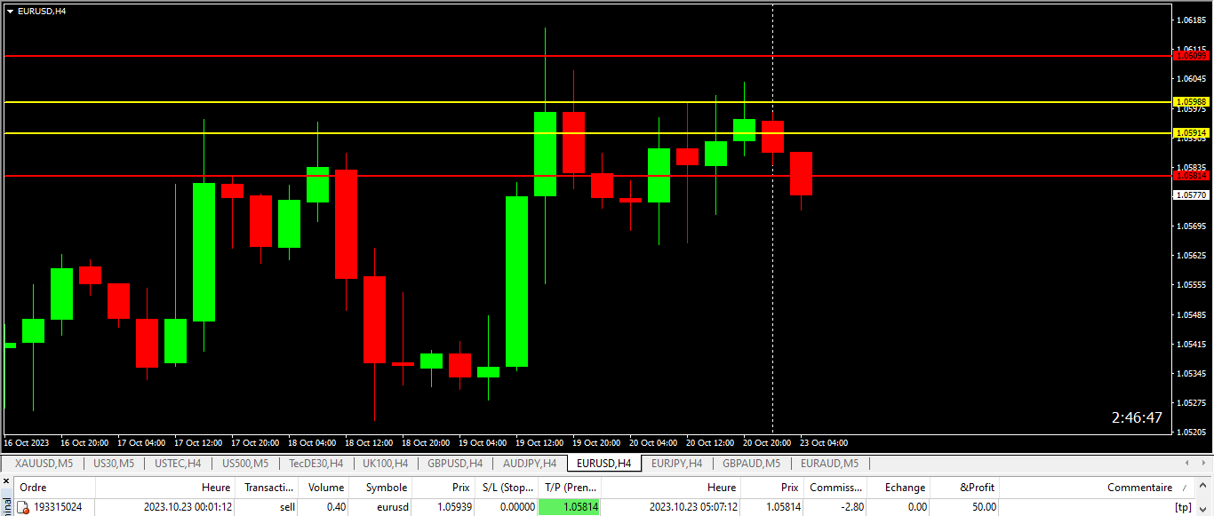Click the vertical Terminal label on the panel edge
This screenshot has width=1214, height=516.
tap(6, 506)
